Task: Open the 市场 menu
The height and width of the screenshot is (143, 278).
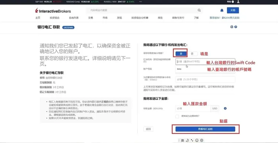Action: [105, 18]
